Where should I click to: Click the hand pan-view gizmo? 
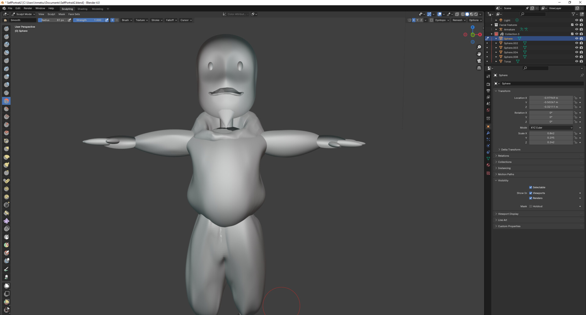point(479,54)
